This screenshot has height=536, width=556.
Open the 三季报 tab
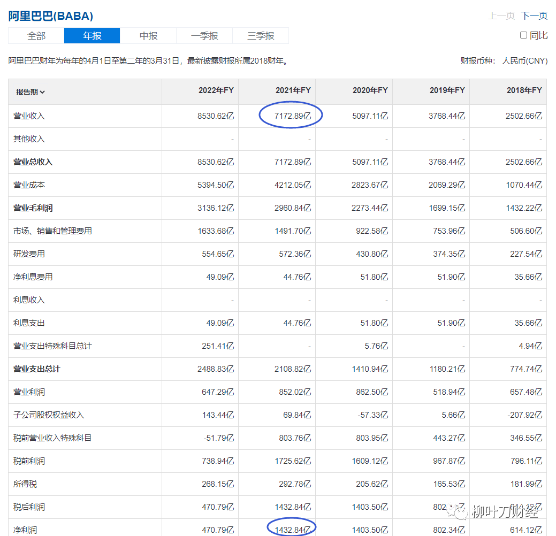click(261, 36)
